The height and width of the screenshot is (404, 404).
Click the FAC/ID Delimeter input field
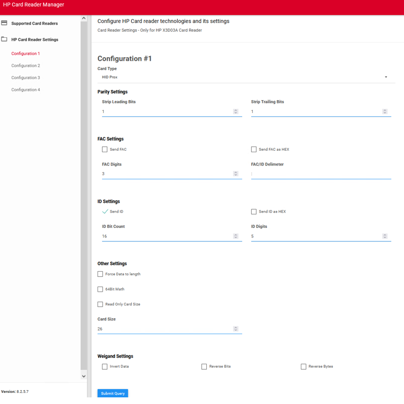(321, 174)
